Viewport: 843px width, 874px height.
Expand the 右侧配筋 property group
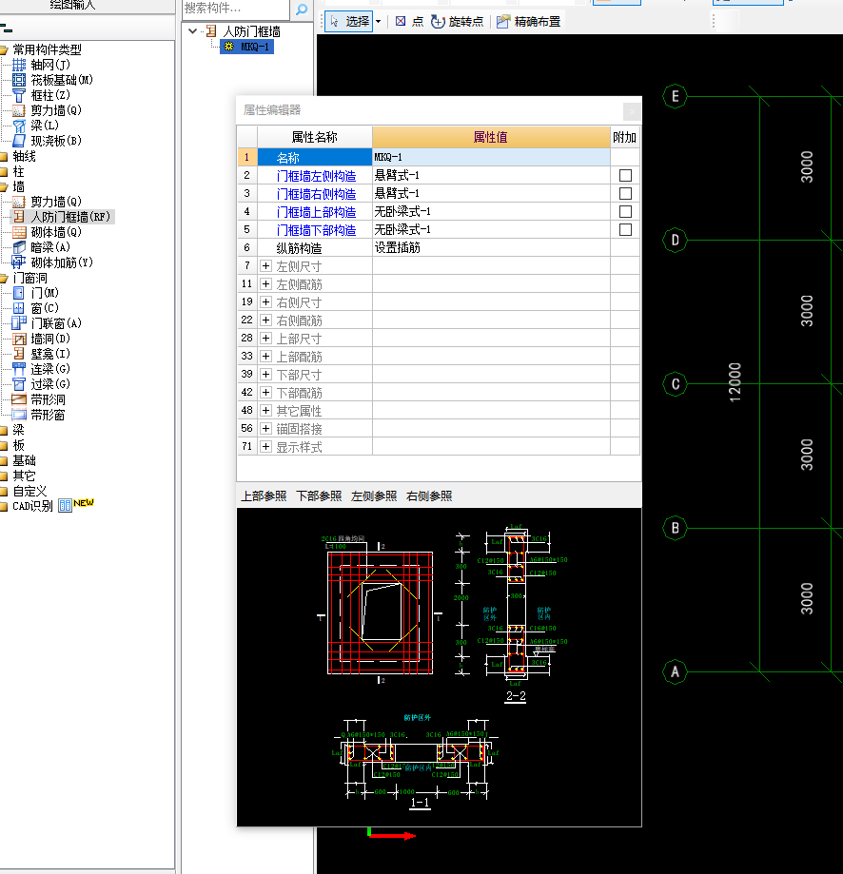click(266, 320)
